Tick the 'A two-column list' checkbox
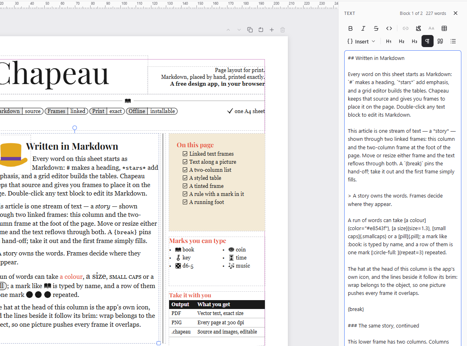Viewport: 467px width, 346px height. coord(185,170)
